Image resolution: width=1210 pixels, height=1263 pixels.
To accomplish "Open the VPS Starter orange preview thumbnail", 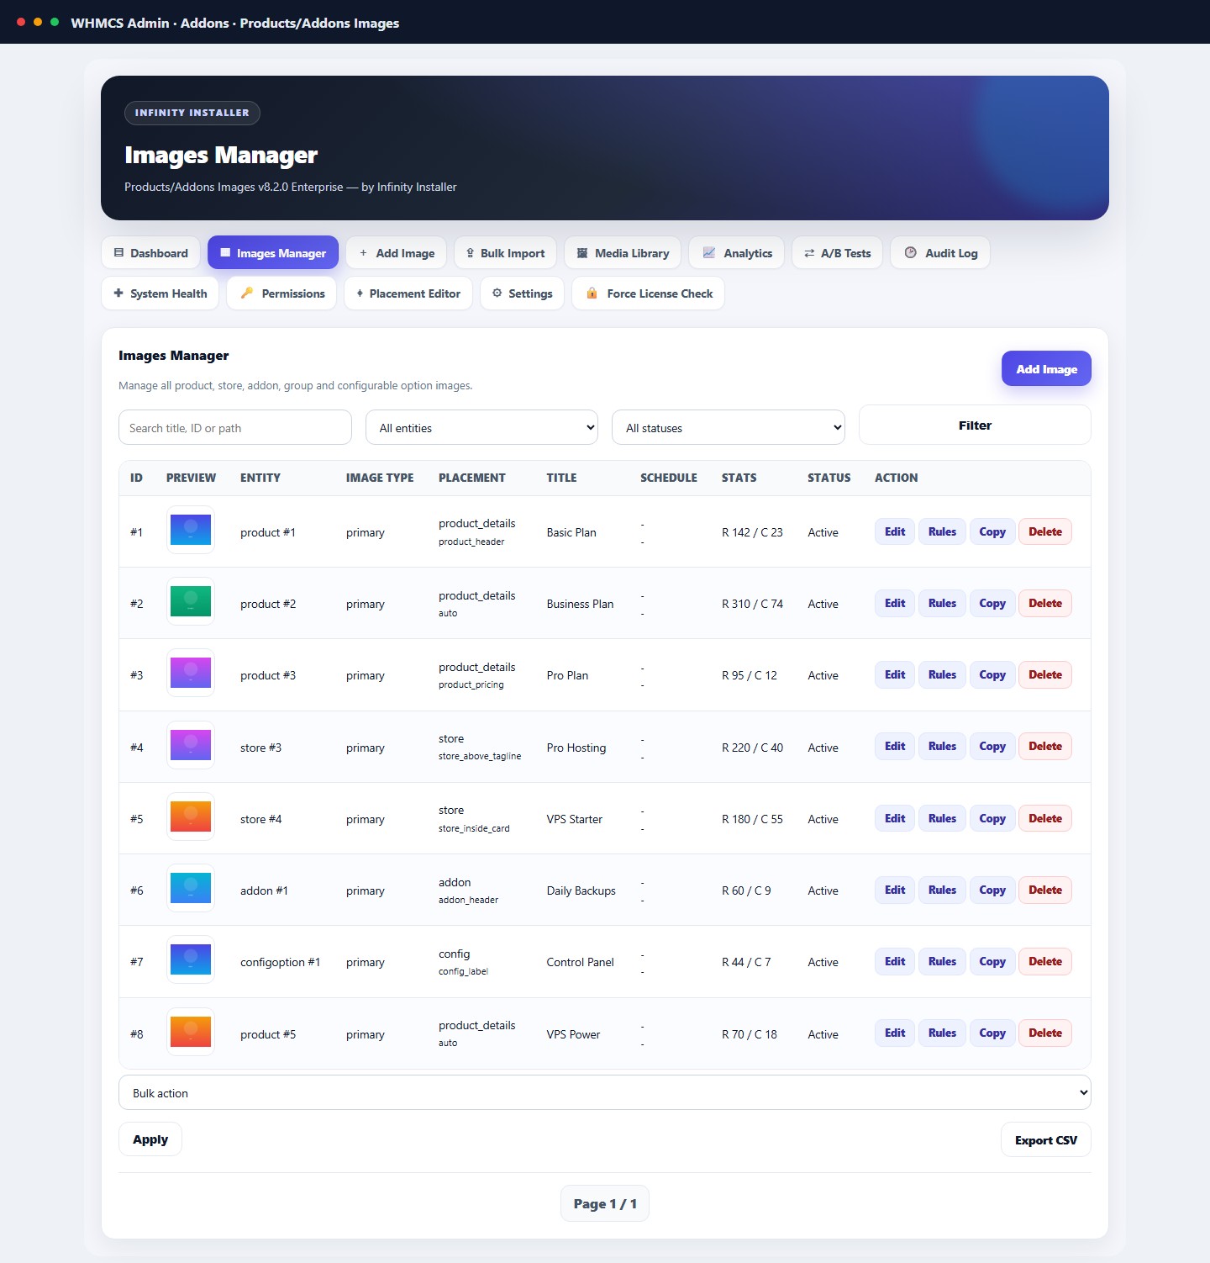I will click(191, 817).
